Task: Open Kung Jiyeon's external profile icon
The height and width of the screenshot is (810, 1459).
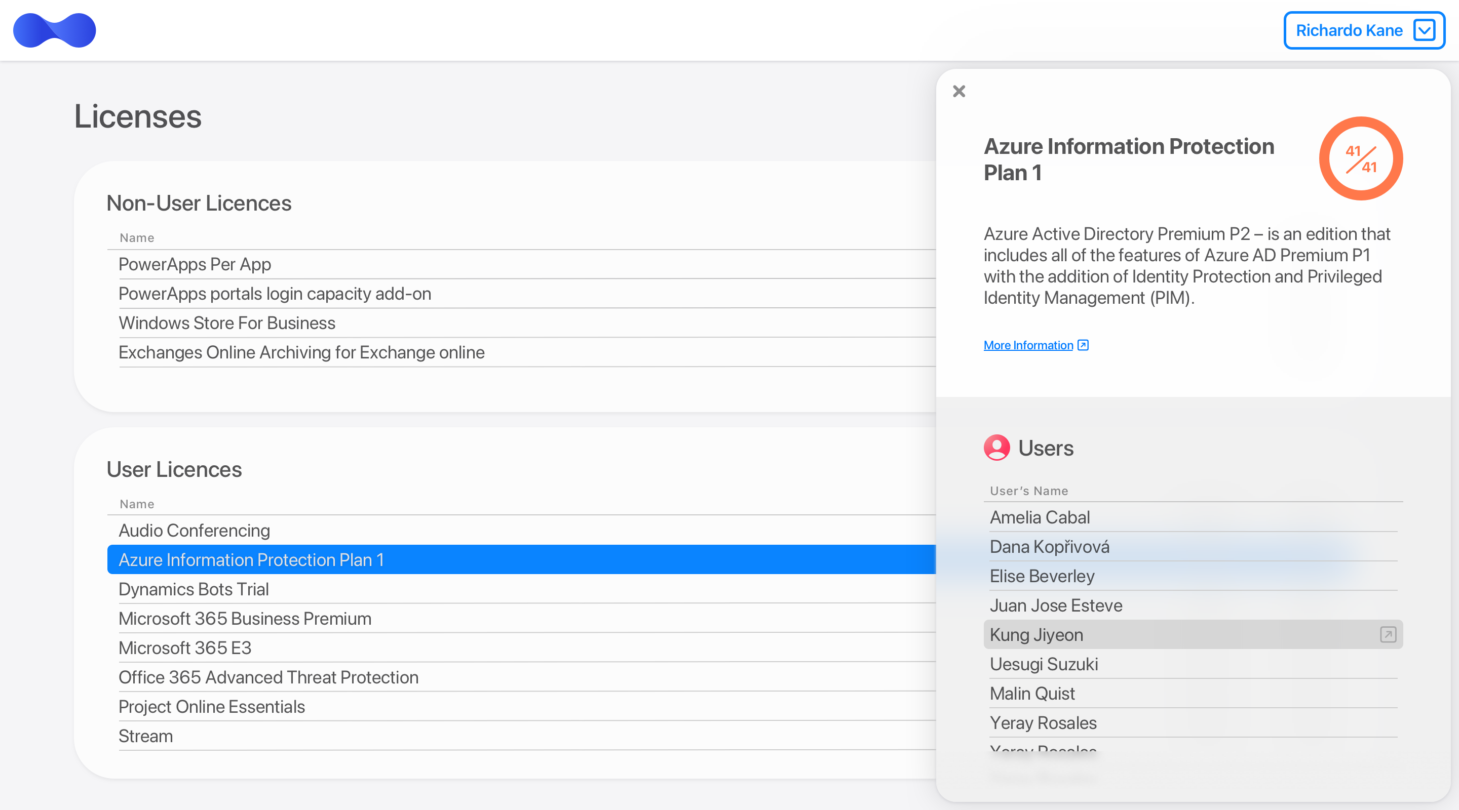Action: click(1388, 634)
